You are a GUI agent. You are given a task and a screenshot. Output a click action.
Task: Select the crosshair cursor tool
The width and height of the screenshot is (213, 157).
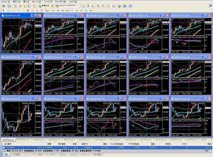point(8,11)
